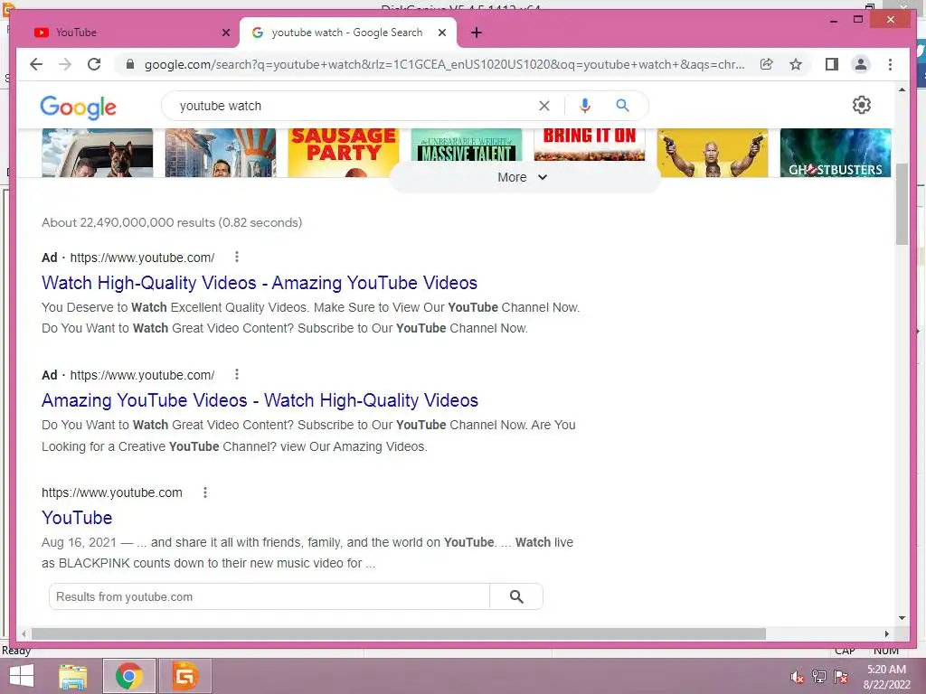The width and height of the screenshot is (926, 694).
Task: Open the Chrome three-dot menu
Action: (890, 64)
